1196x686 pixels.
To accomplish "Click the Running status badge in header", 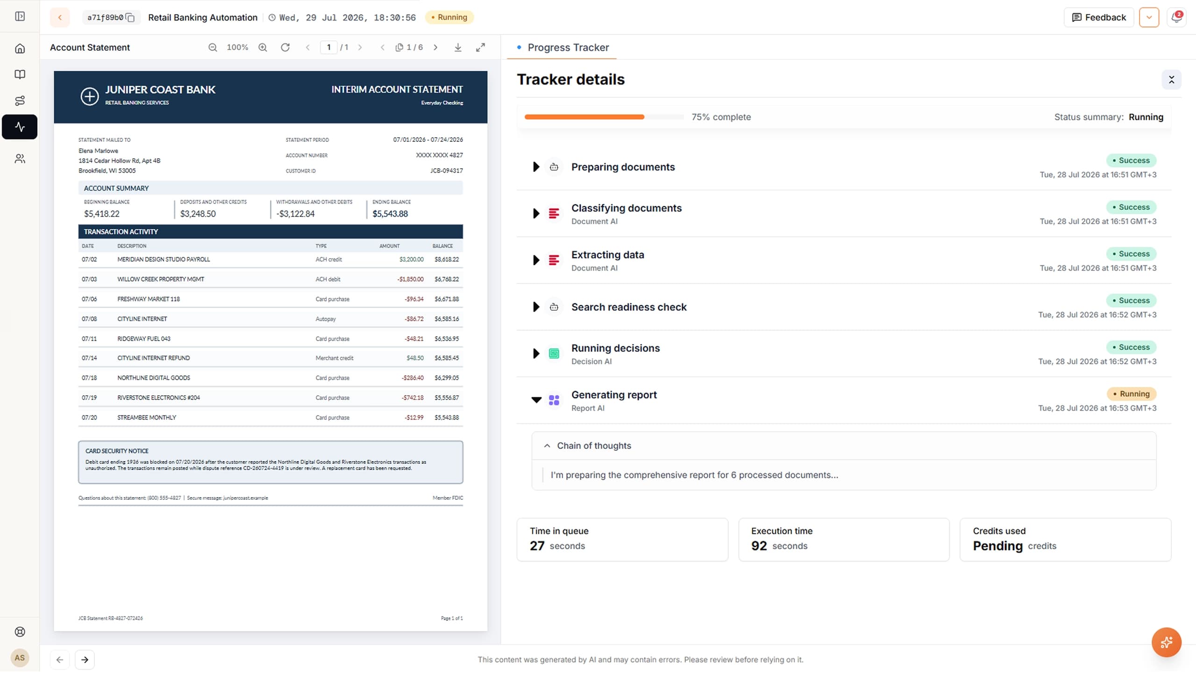I will click(x=449, y=17).
